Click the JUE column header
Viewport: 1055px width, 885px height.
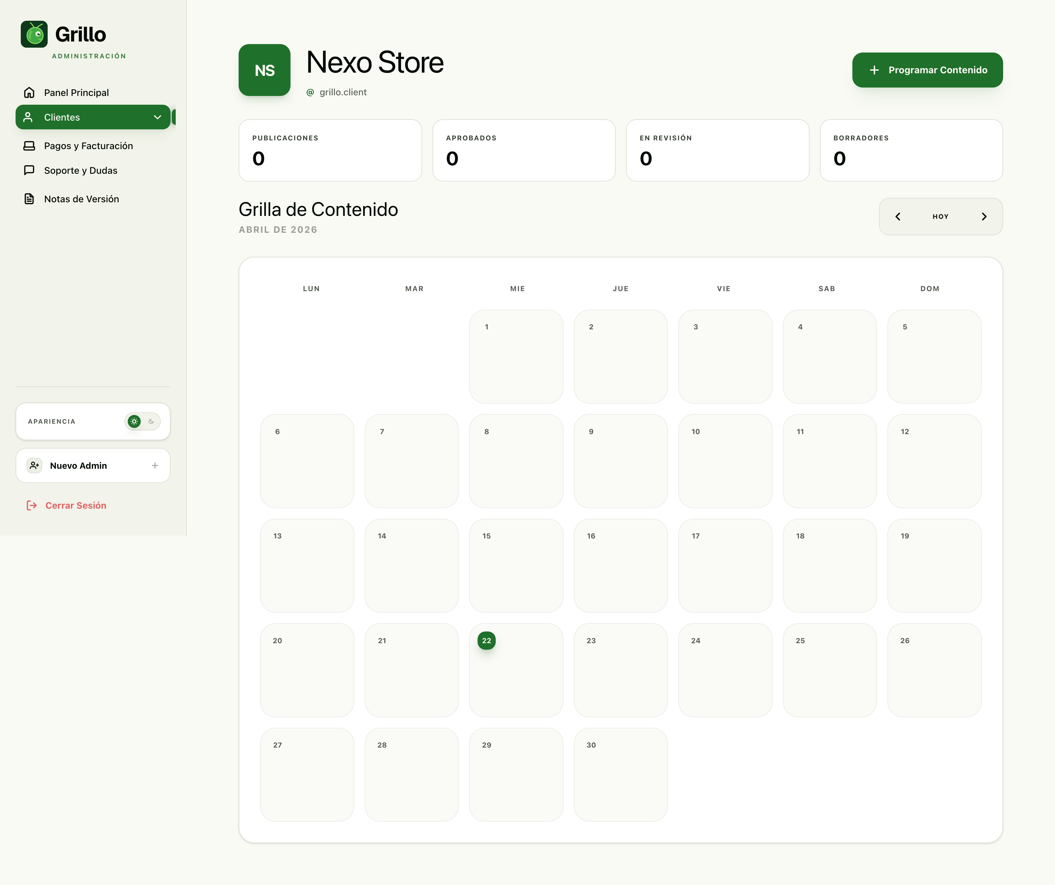(621, 289)
